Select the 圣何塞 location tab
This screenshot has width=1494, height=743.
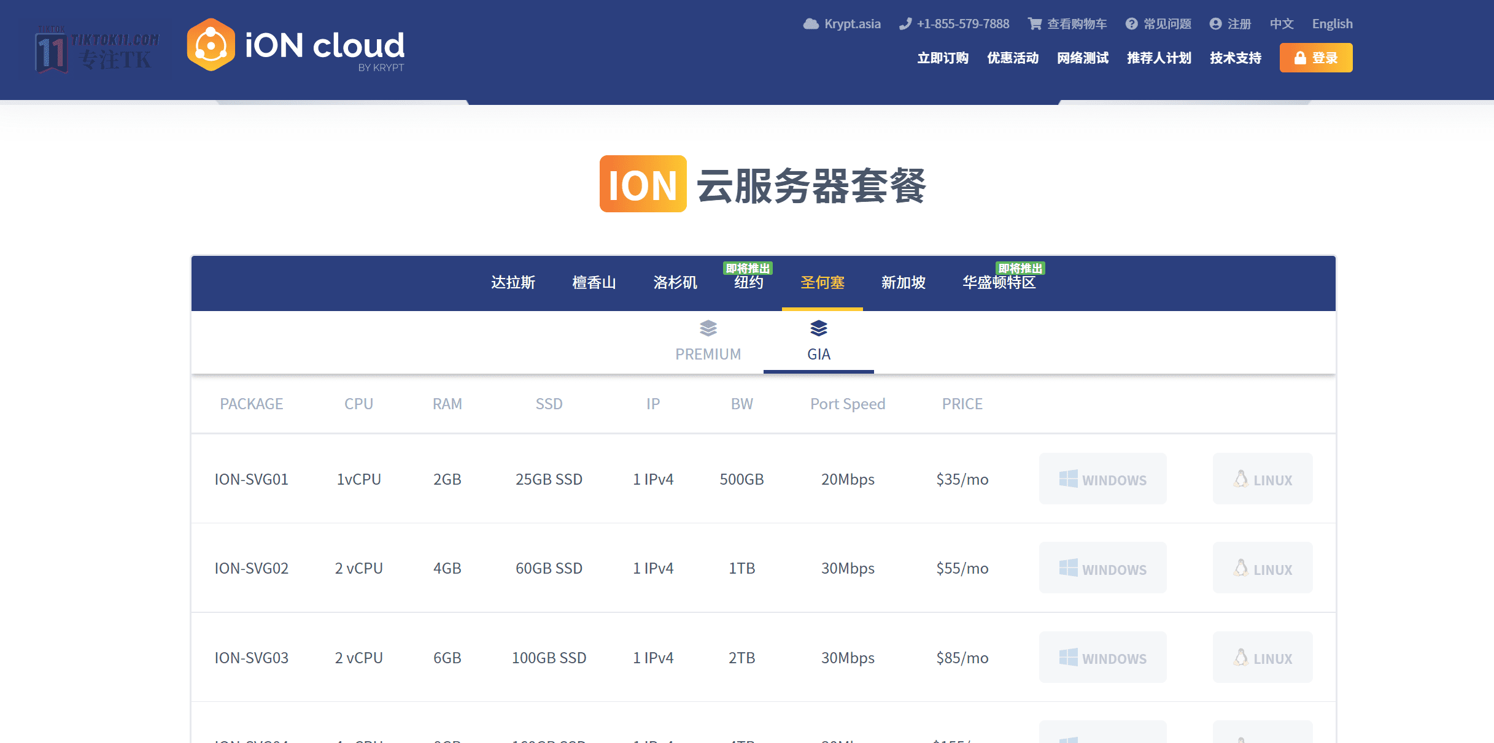(x=822, y=282)
